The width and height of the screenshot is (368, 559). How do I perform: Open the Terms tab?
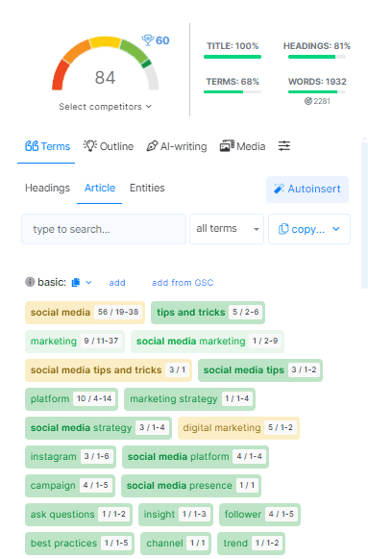coord(47,146)
